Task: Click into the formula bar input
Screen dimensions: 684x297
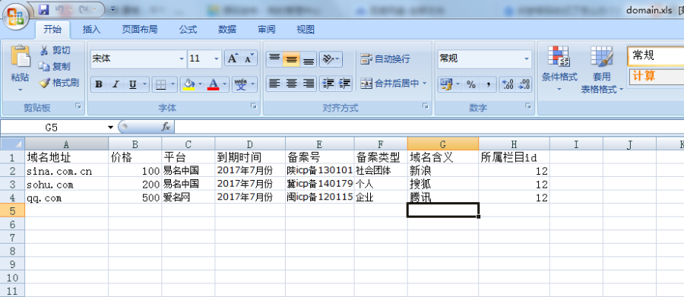Action: coord(429,128)
